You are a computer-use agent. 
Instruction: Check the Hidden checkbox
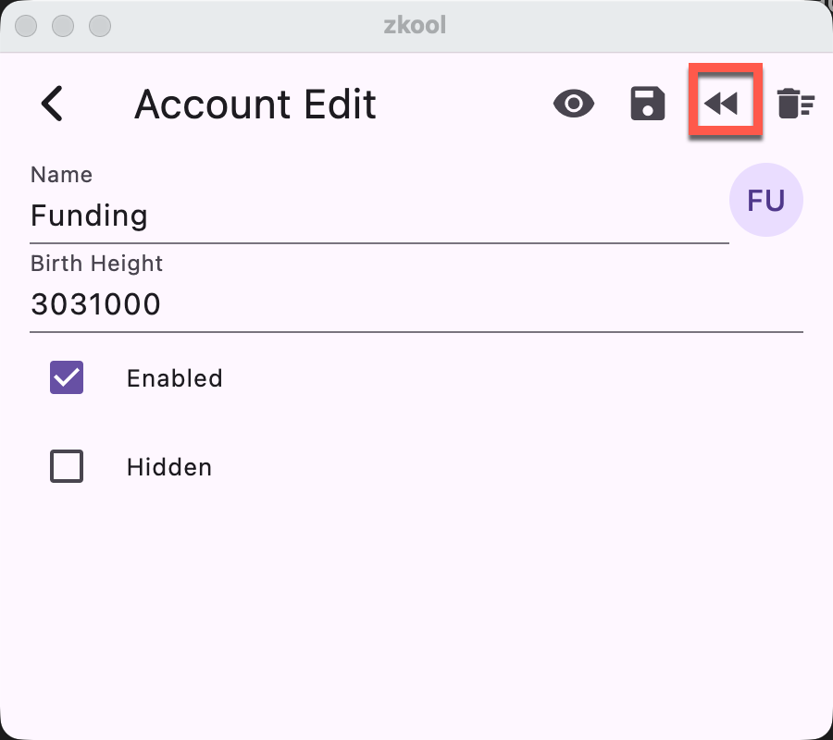pyautogui.click(x=67, y=467)
